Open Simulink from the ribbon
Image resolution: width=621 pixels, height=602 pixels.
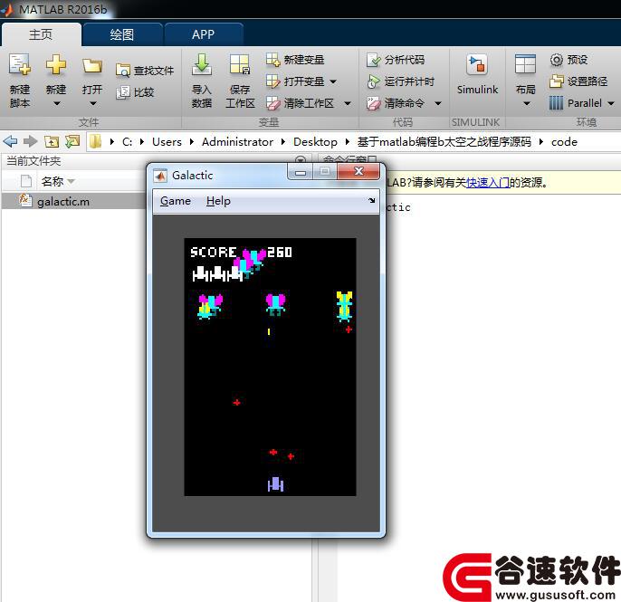pyautogui.click(x=477, y=74)
